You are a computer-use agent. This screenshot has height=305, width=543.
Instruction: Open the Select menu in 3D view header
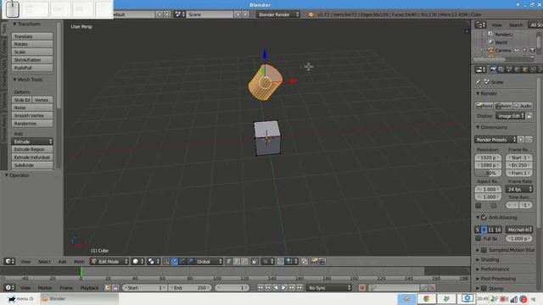[x=44, y=262]
